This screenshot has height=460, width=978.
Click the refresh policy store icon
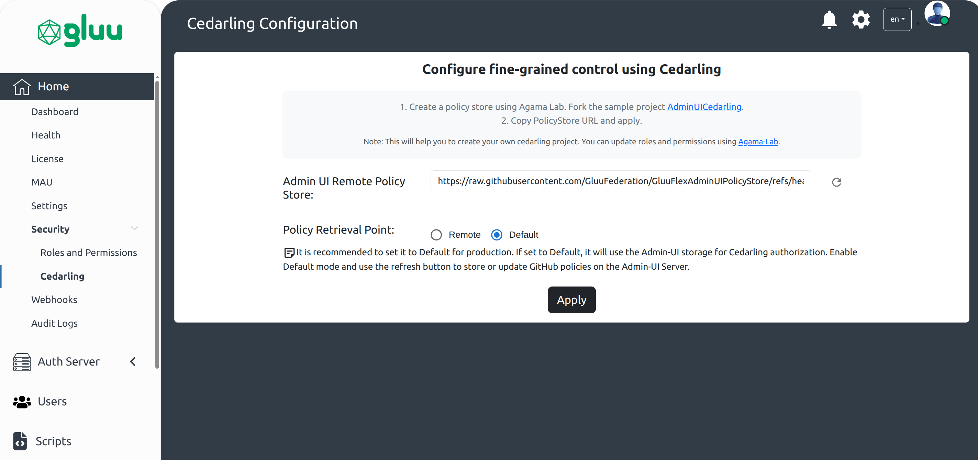pos(836,182)
